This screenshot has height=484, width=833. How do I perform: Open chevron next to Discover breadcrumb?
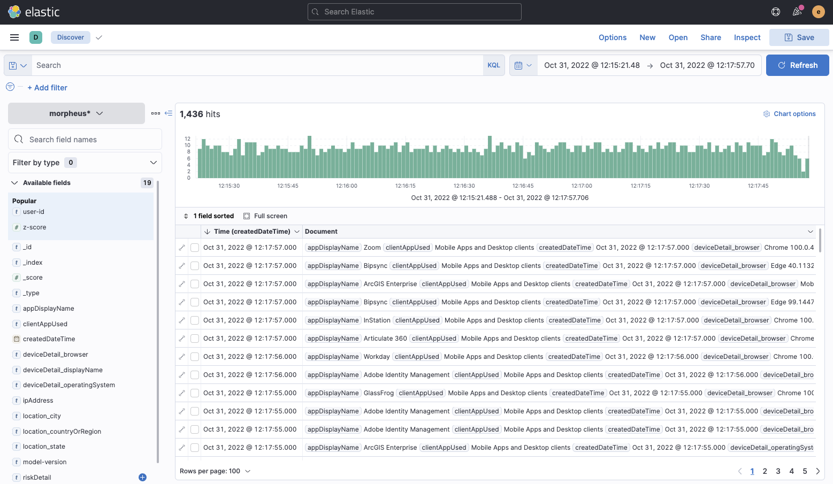99,37
